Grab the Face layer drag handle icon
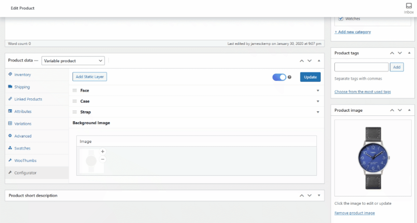This screenshot has height=223, width=417. point(75,91)
